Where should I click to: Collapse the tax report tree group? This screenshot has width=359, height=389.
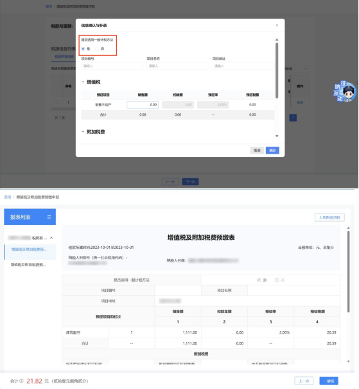51,238
